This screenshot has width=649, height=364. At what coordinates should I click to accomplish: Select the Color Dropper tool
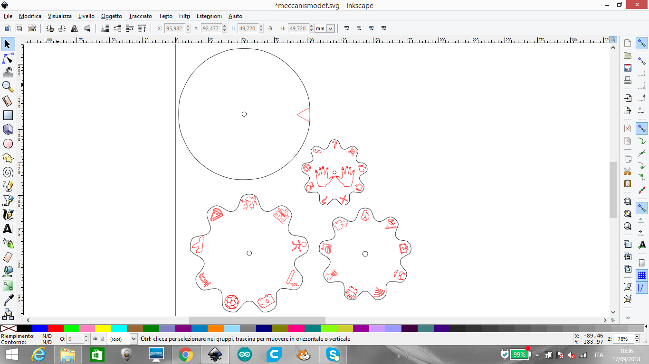pyautogui.click(x=8, y=300)
